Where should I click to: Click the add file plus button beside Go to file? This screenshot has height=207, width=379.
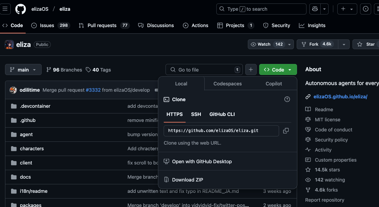[x=251, y=69]
